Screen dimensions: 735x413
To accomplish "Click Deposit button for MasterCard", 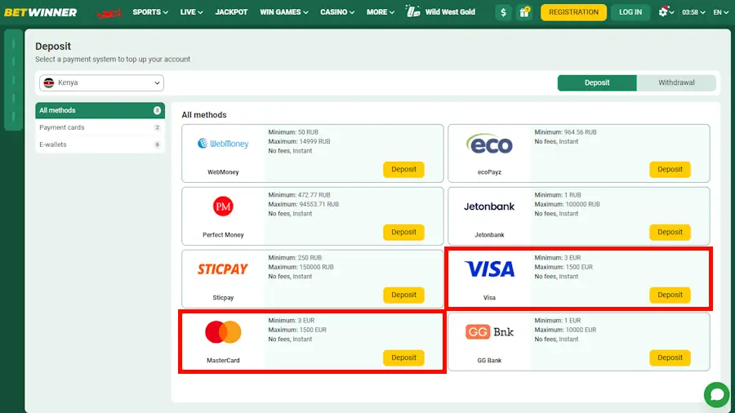I will point(403,357).
